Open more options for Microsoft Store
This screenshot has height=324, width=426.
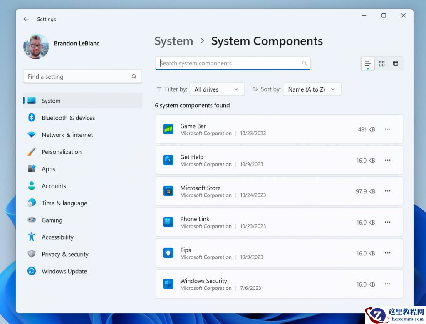point(387,191)
